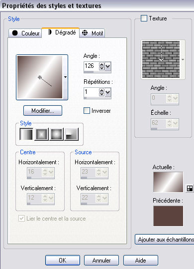Click the transparency toggle icon beside Actuelle swatch
The image size is (194, 269).
coord(190,188)
